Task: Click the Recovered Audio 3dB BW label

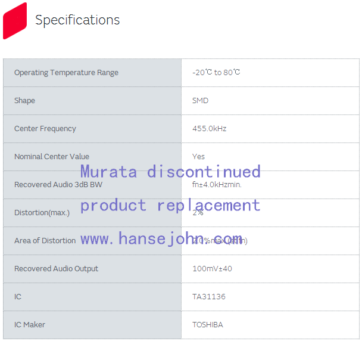Action: pyautogui.click(x=58, y=185)
